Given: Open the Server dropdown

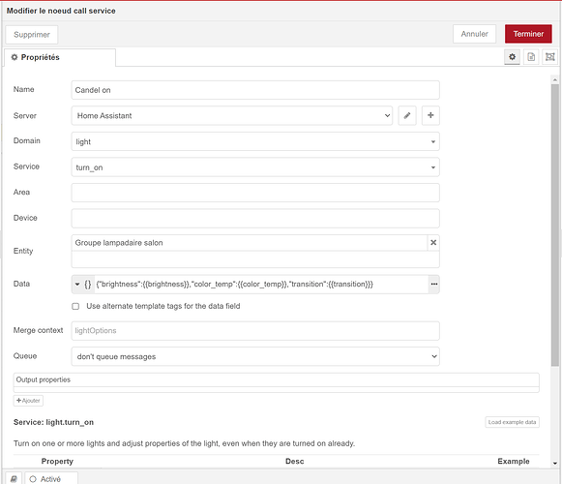Looking at the screenshot, I should (232, 115).
